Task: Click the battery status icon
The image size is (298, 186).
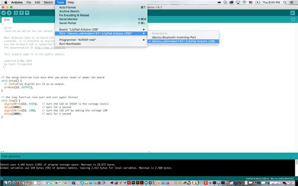Action: click(x=258, y=2)
